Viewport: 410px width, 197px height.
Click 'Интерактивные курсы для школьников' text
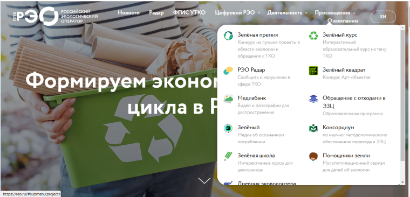(265, 166)
